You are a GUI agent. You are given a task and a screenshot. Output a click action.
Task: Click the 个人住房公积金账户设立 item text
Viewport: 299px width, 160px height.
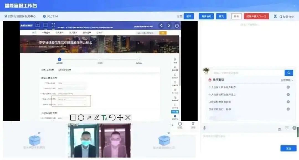click(x=222, y=95)
